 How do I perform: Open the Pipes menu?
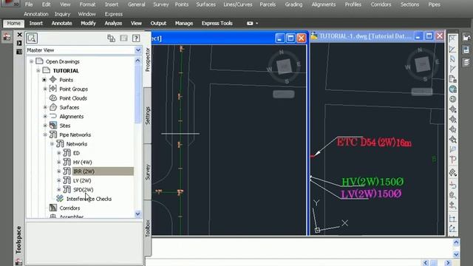pos(434,4)
